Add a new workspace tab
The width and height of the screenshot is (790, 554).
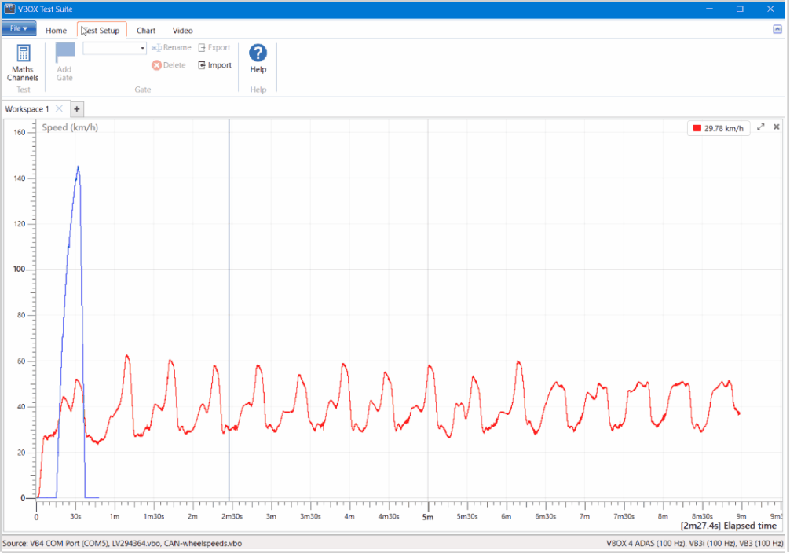(x=77, y=109)
